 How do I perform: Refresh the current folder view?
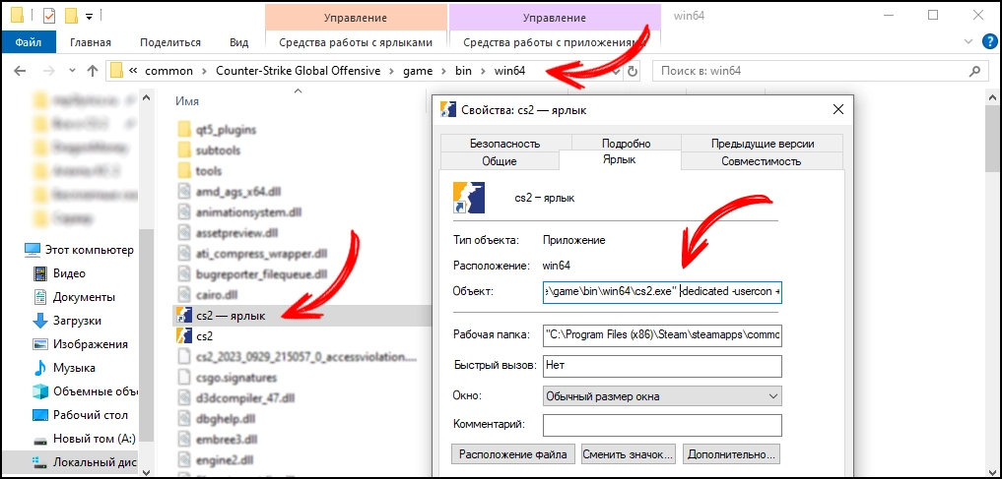click(633, 71)
